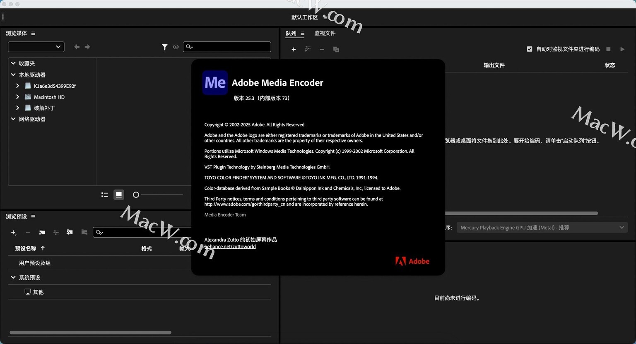Switch to the 队列 tab
This screenshot has height=344, width=636.
pos(291,33)
